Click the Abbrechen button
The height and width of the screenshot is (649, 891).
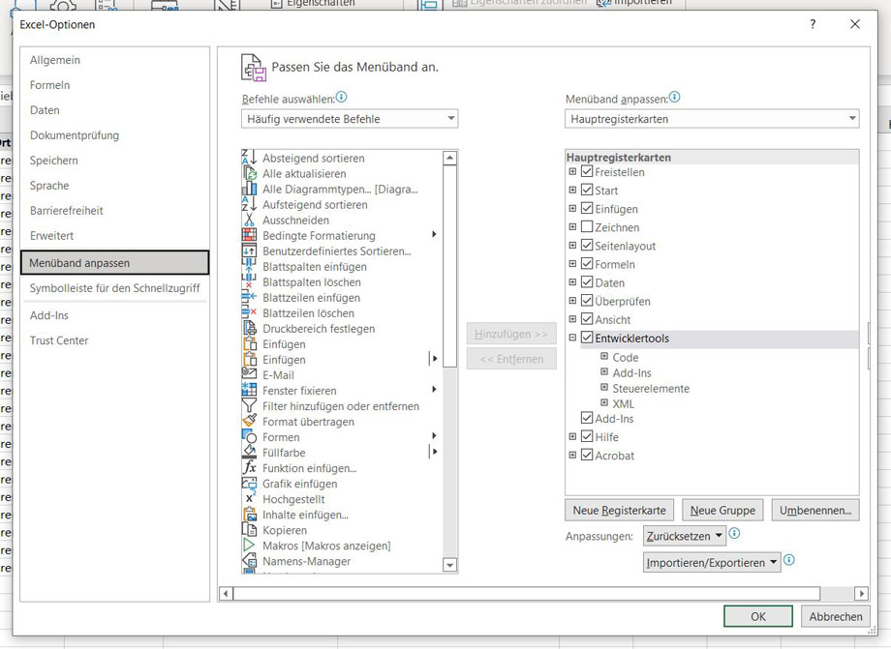[x=835, y=616]
